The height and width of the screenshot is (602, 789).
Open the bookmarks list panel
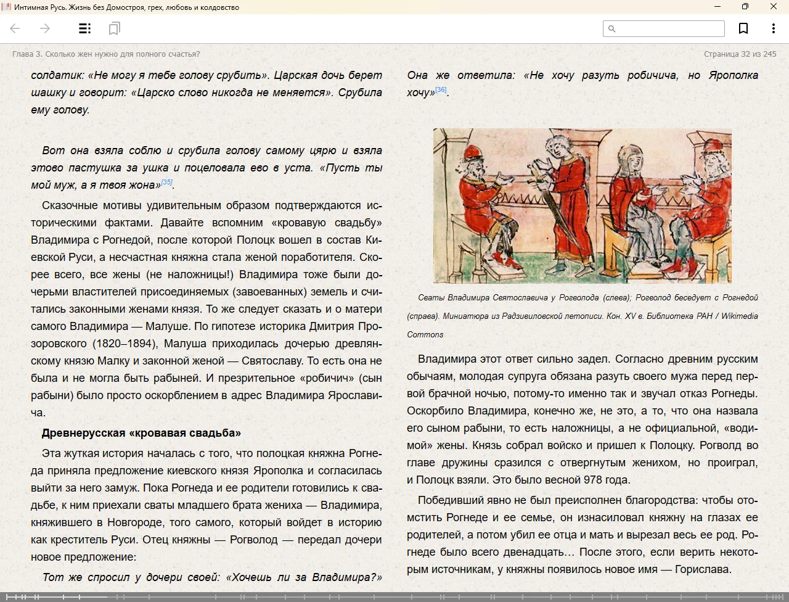click(x=114, y=28)
